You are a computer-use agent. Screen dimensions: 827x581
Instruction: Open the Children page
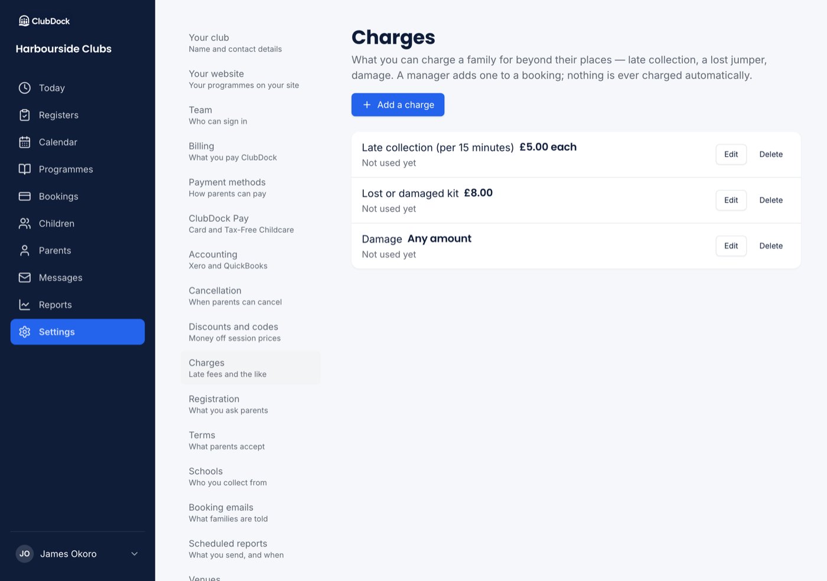tap(77, 224)
